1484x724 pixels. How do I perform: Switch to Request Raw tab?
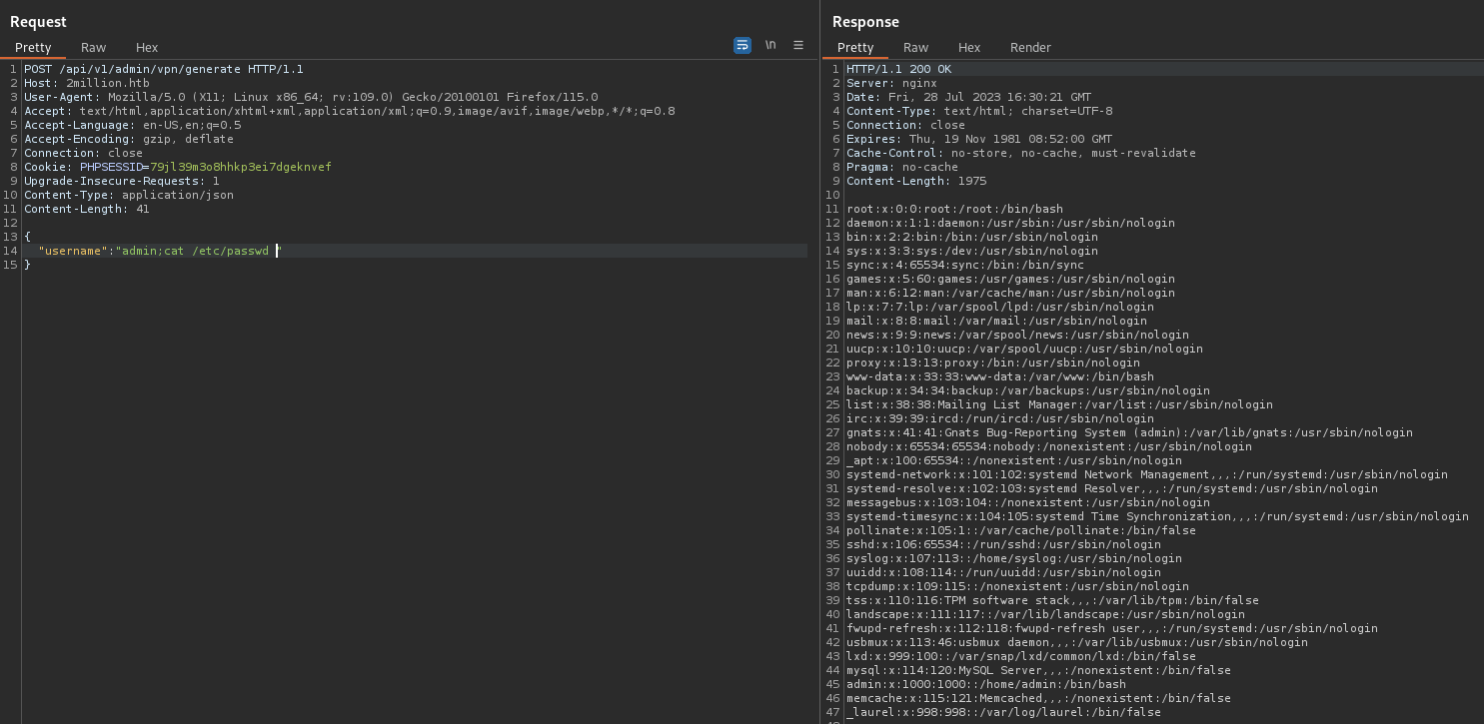click(x=94, y=48)
